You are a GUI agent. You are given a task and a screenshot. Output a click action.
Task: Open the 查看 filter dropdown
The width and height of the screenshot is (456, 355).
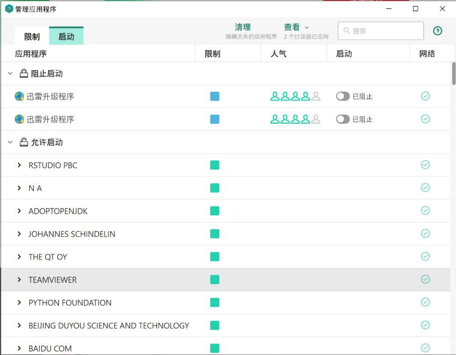[x=296, y=27]
